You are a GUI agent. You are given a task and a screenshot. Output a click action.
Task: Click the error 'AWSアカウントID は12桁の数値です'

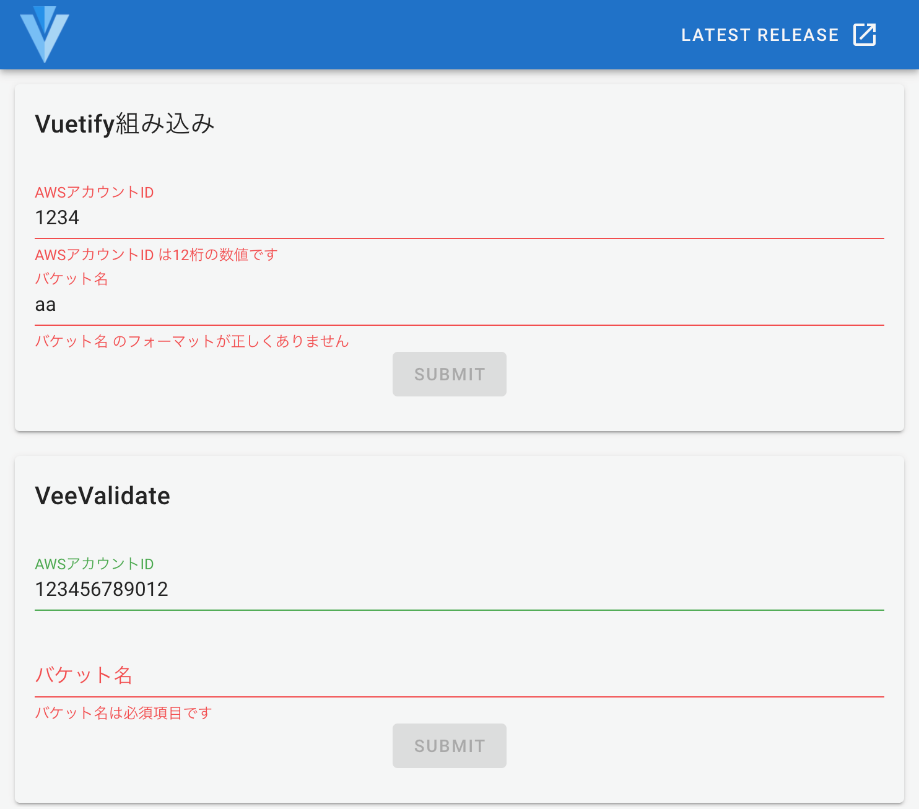pyautogui.click(x=156, y=255)
